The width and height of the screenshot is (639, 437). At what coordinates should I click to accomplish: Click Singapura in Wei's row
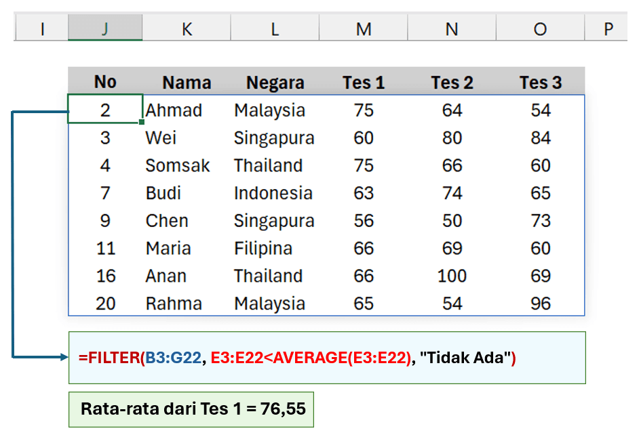point(275,138)
